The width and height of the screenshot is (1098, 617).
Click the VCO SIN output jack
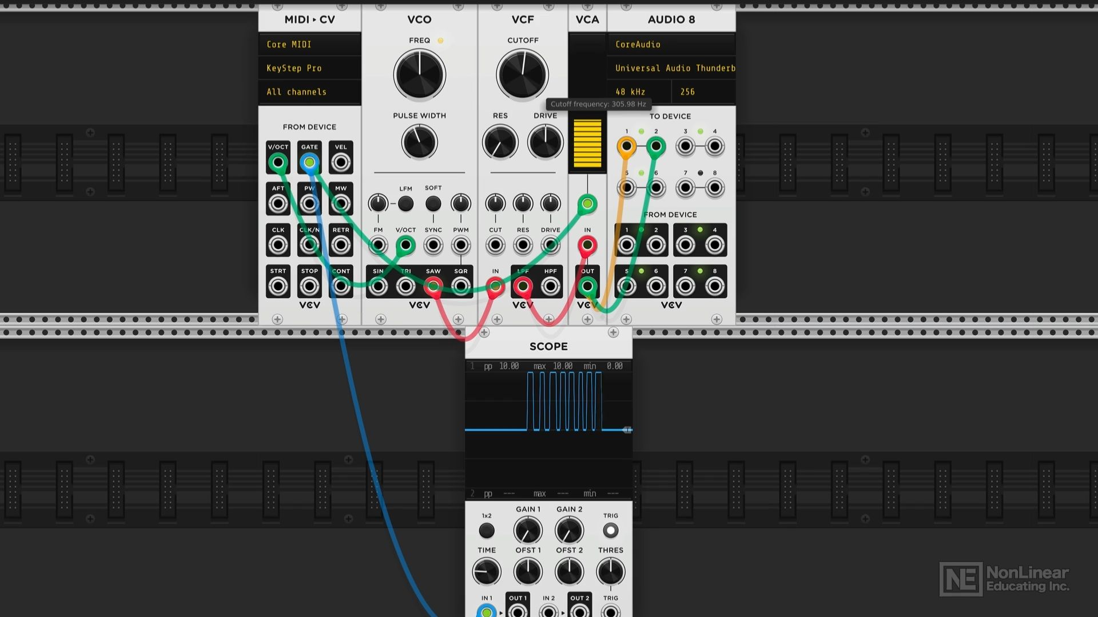tap(378, 286)
